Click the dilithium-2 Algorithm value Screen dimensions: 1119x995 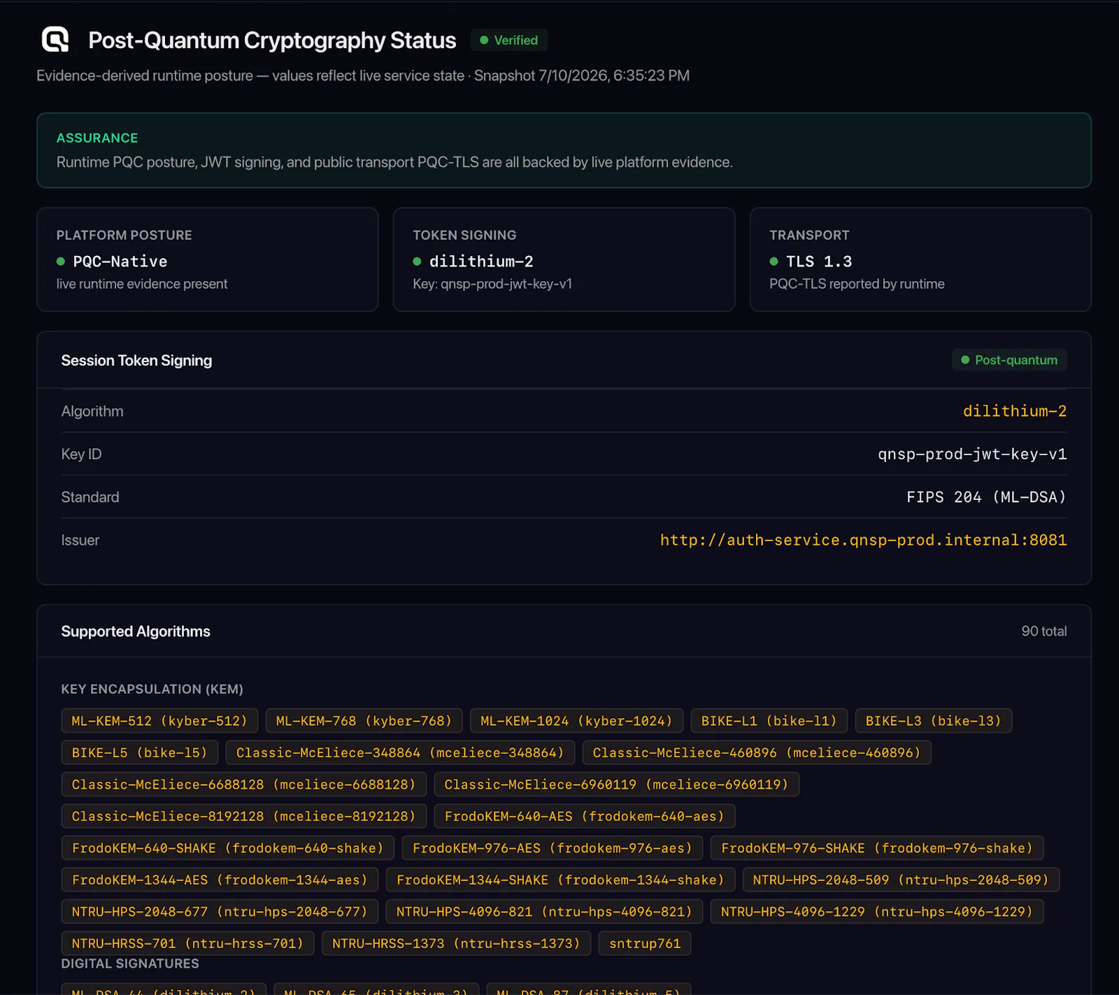(x=1015, y=411)
